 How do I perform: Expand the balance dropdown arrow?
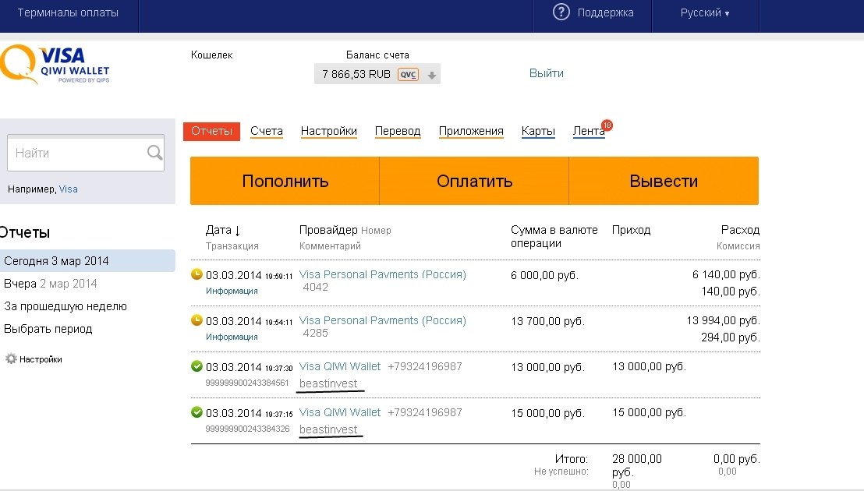pyautogui.click(x=432, y=76)
